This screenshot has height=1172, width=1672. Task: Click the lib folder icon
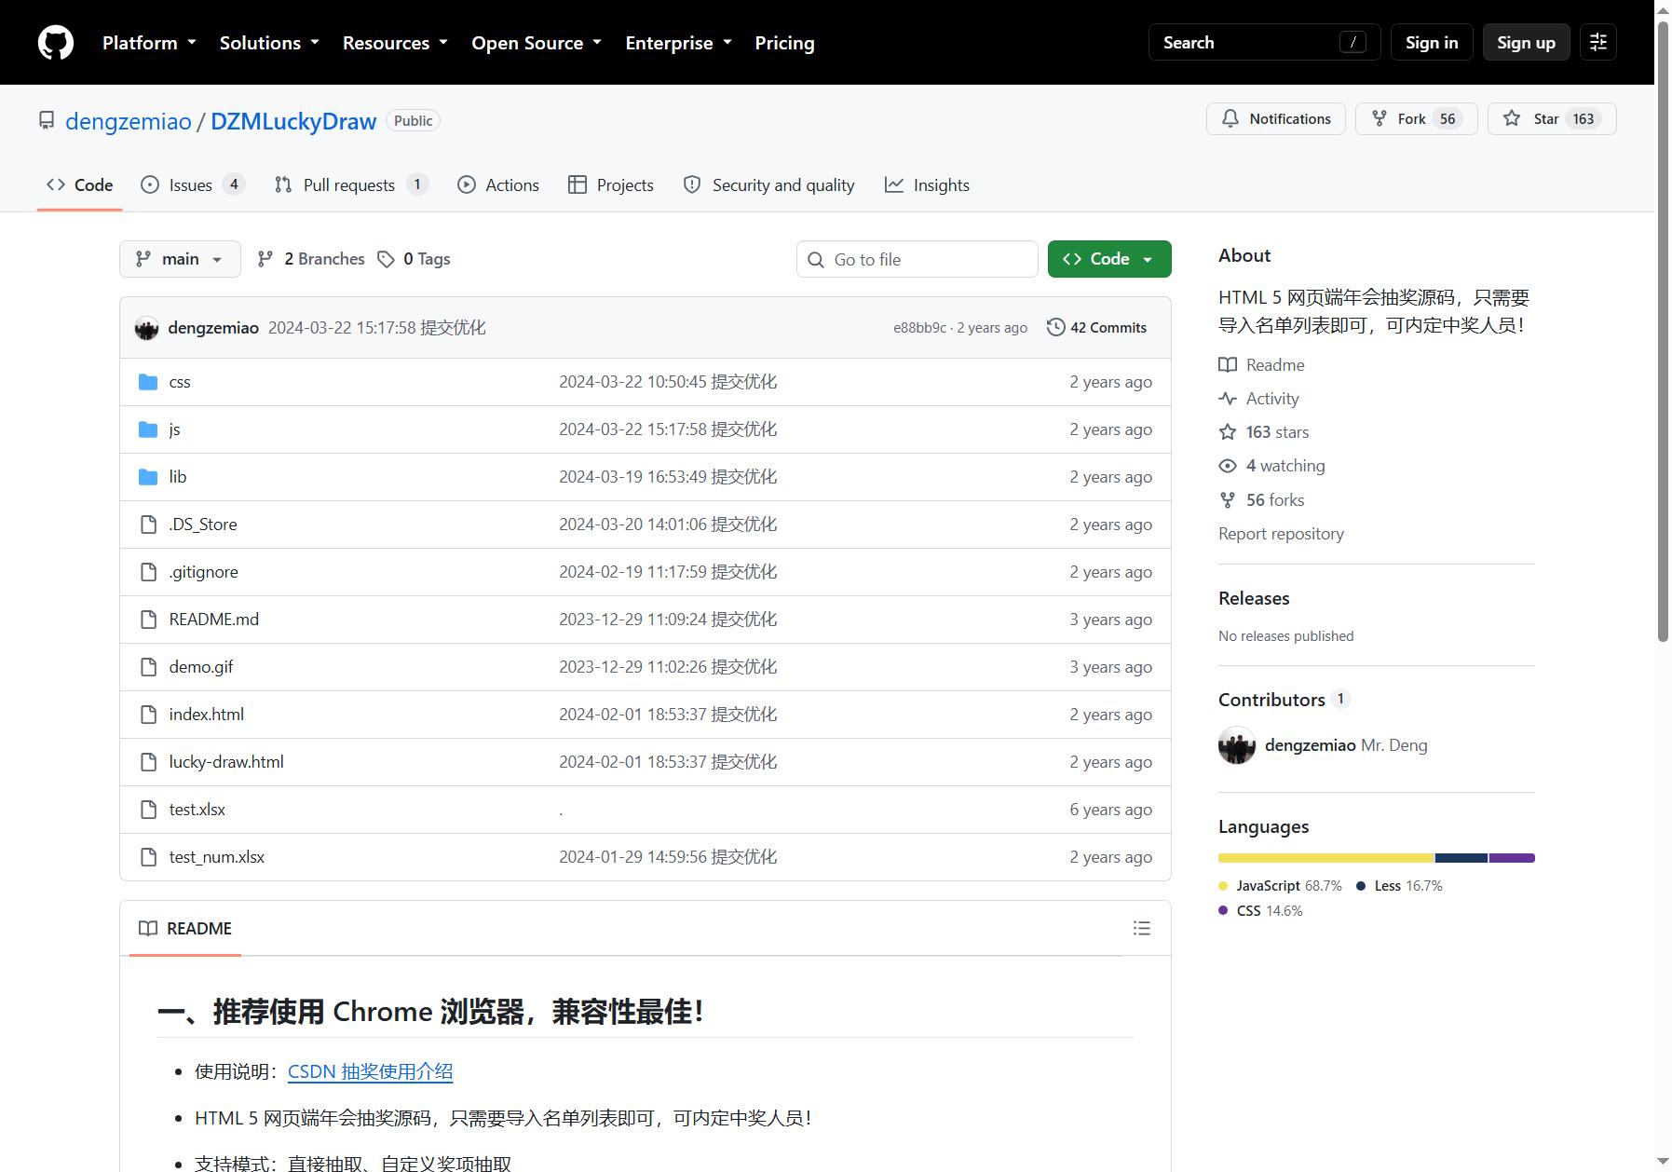coord(148,477)
